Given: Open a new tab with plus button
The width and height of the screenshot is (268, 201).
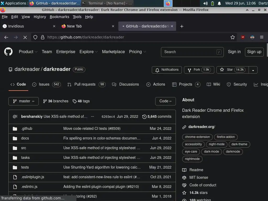Looking at the screenshot, I should click(182, 26).
